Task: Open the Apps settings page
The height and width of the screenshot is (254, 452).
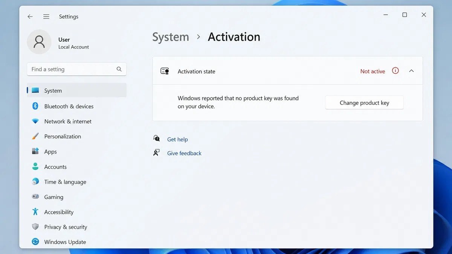Action: coord(76,151)
